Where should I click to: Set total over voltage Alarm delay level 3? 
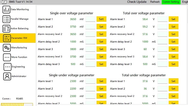point(174,64)
